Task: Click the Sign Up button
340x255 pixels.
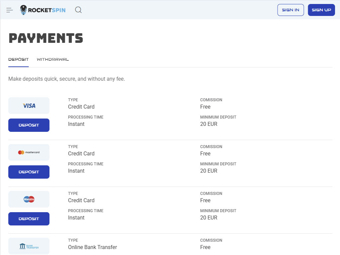Action: pos(321,10)
